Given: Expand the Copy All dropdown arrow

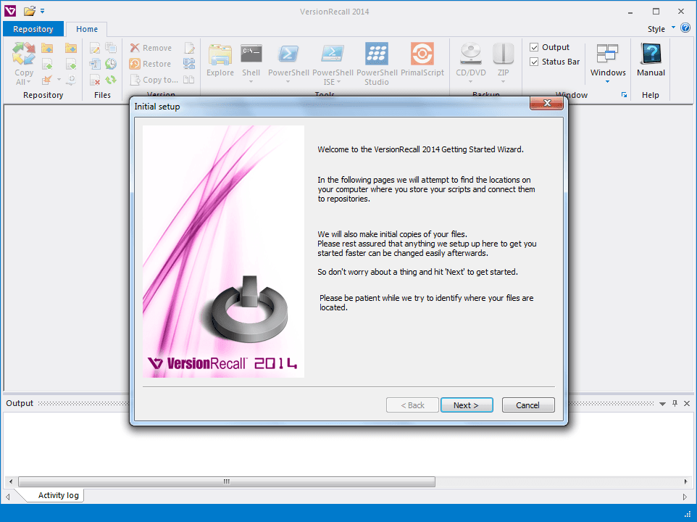Looking at the screenshot, I should point(28,82).
